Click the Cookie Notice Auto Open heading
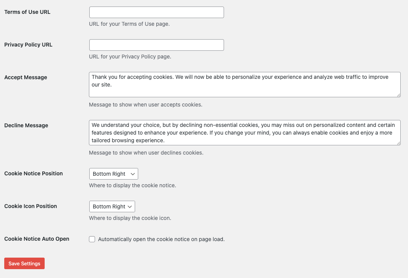Image resolution: width=408 pixels, height=278 pixels. [37, 239]
